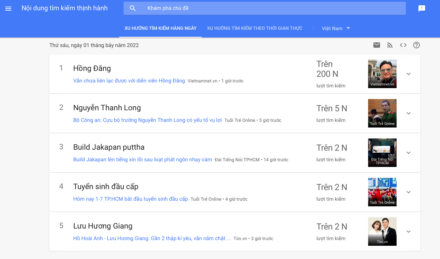This screenshot has height=259, width=440.
Task: Open the help question-mark icon
Action: click(x=416, y=45)
